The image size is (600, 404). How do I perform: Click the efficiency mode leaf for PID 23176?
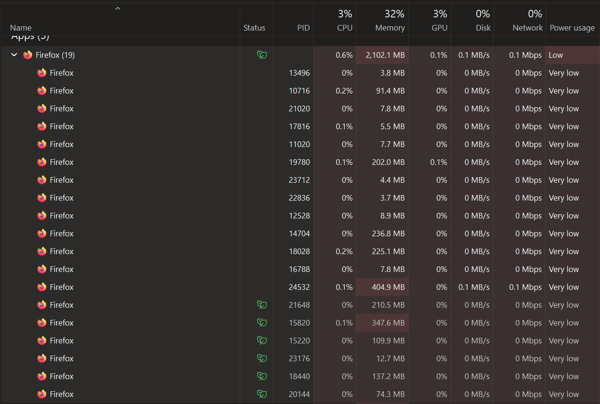tap(262, 358)
